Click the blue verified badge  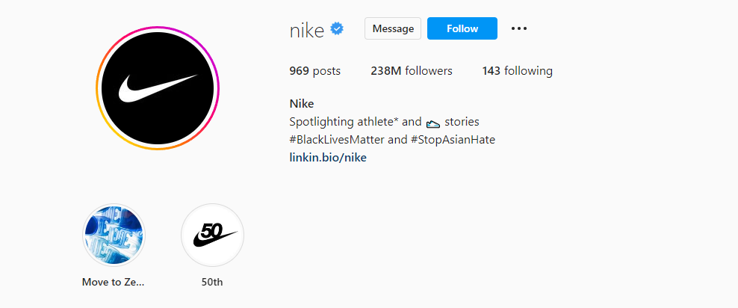tap(337, 29)
